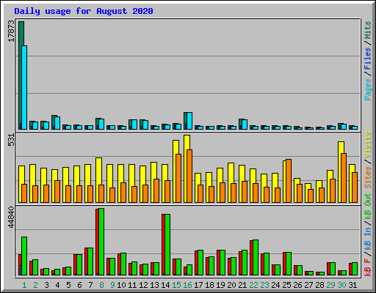Click day 26 on the date axis

point(297,285)
